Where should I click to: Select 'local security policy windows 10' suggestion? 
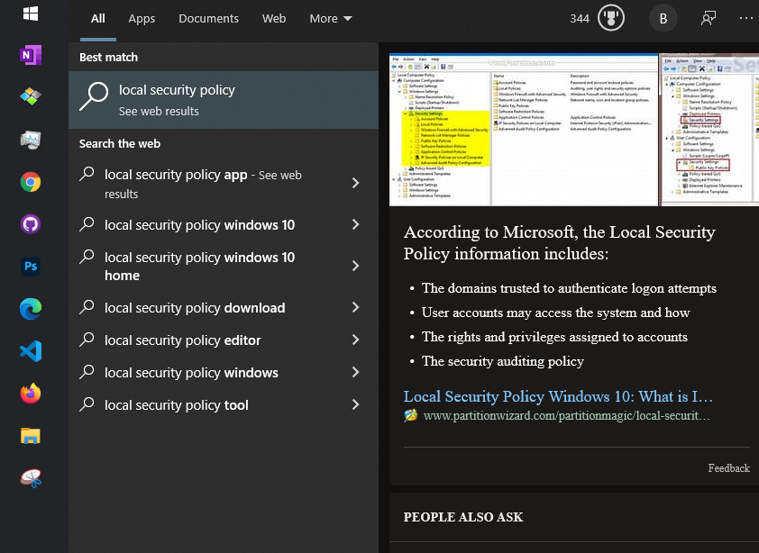pos(224,224)
